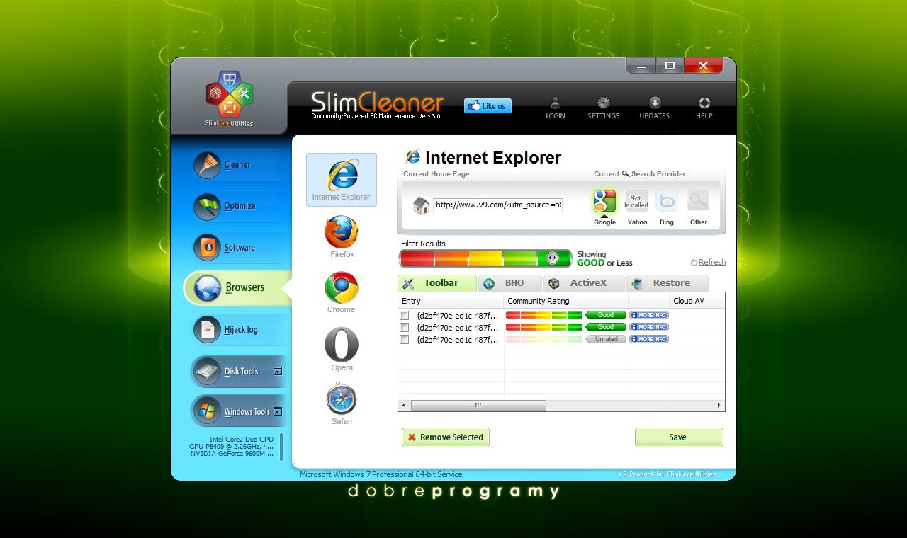Click the SlimWare Utilities logo
907x538 pixels.
point(229,98)
